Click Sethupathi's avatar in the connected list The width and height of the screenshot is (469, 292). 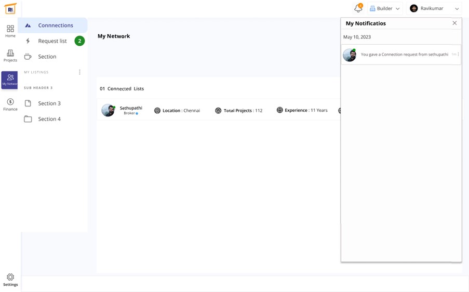point(108,110)
